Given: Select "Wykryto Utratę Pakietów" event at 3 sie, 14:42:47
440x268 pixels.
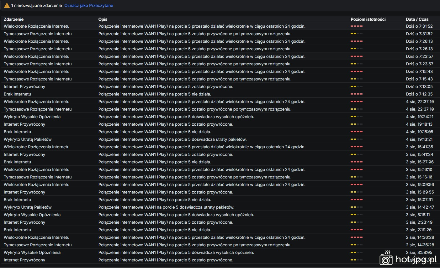Looking at the screenshot, I should click(28, 207).
